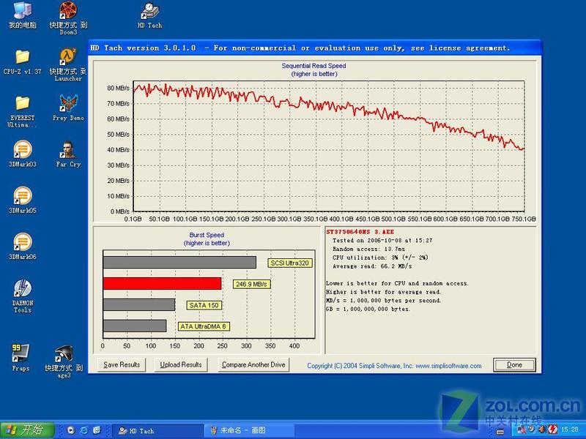Click the Save Results button

pos(122,364)
